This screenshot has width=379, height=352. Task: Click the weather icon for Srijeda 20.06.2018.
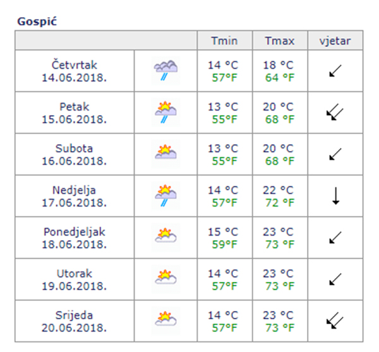coord(165,319)
